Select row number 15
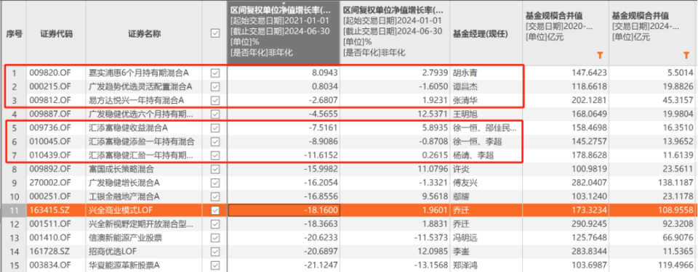This screenshot has width=698, height=272. pyautogui.click(x=14, y=265)
